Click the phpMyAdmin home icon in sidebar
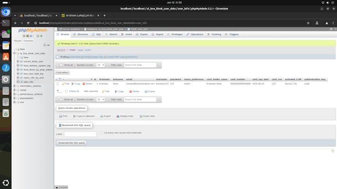Screen dimensions: 337x189 tap(24, 36)
